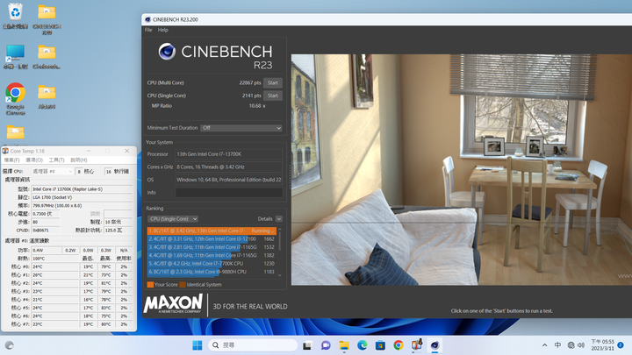The height and width of the screenshot is (355, 632).
Task: Open the notification badge in the tray
Action: (621, 345)
